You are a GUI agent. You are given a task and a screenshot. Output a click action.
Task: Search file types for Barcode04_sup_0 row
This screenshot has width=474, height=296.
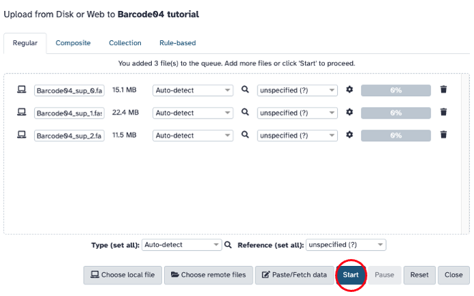point(245,90)
